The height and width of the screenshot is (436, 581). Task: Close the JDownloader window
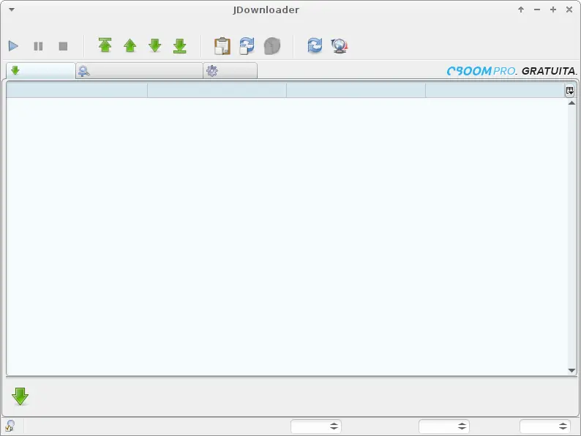(569, 10)
